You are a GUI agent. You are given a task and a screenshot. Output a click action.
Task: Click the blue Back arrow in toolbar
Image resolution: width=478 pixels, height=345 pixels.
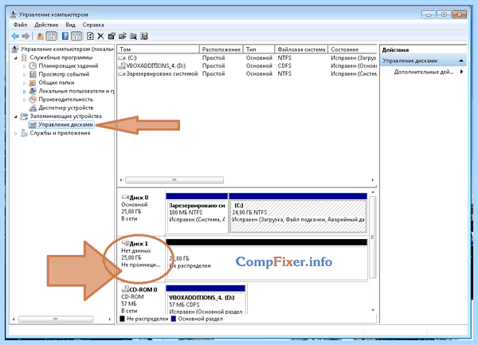[15, 37]
